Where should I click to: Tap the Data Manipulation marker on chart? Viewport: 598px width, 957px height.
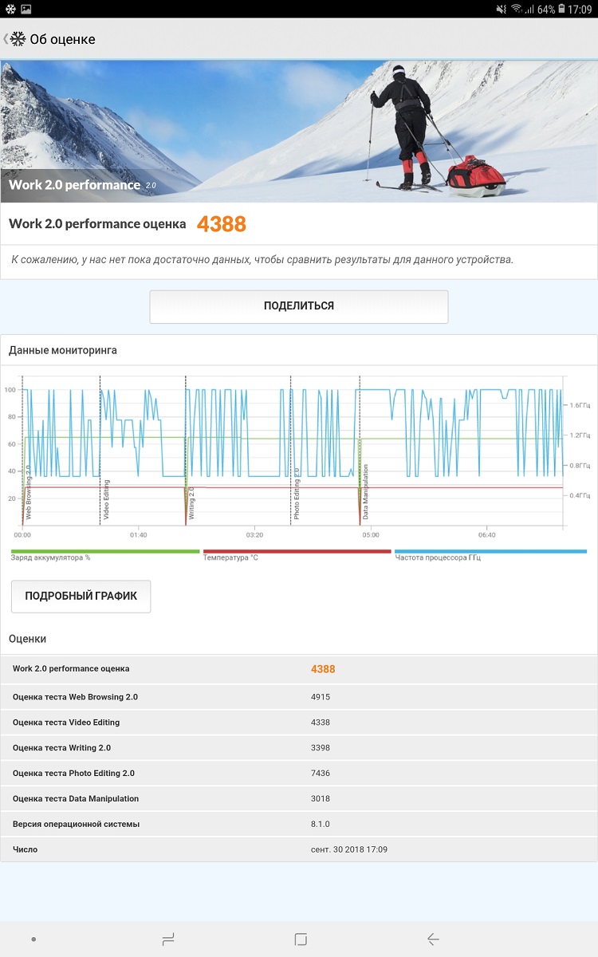366,492
